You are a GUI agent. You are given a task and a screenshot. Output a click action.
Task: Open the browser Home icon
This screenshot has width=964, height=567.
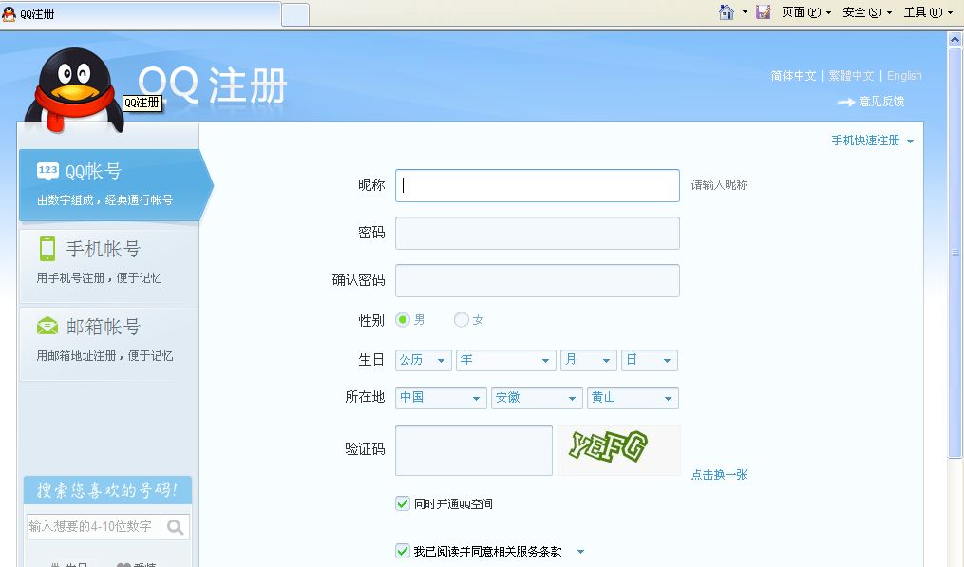click(x=726, y=11)
